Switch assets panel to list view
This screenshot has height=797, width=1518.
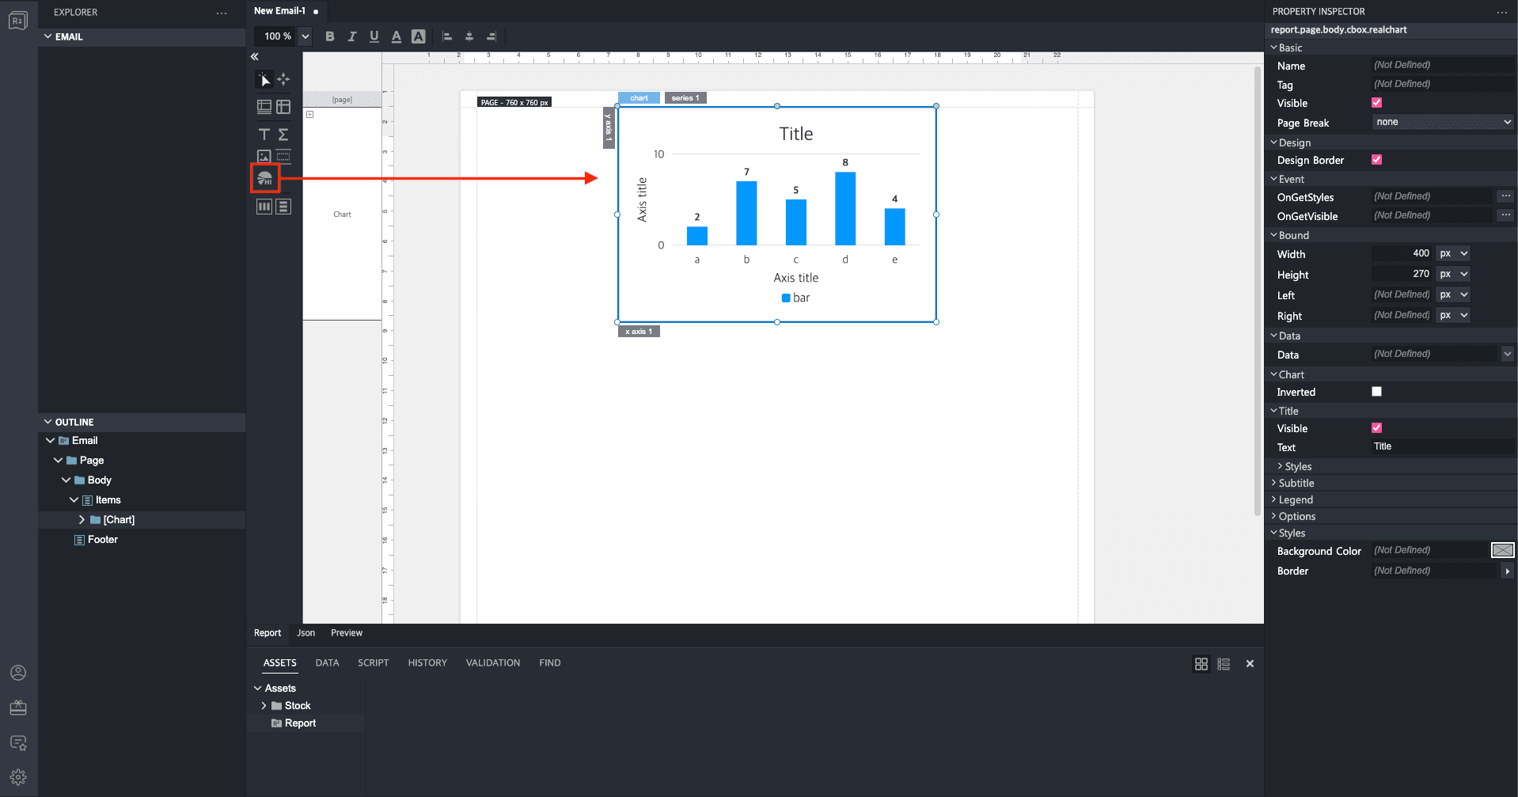(1224, 664)
